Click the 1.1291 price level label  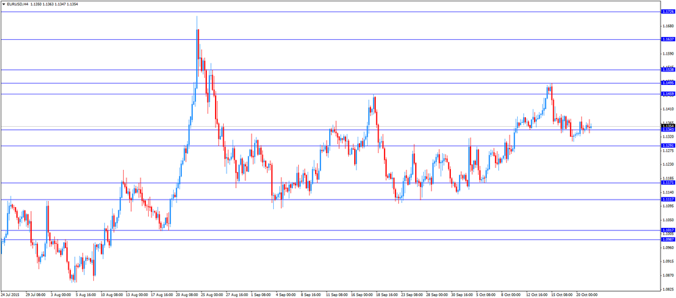[667, 146]
